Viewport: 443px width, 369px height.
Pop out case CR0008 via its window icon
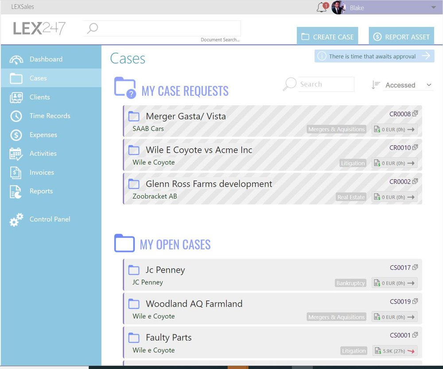[x=415, y=113]
